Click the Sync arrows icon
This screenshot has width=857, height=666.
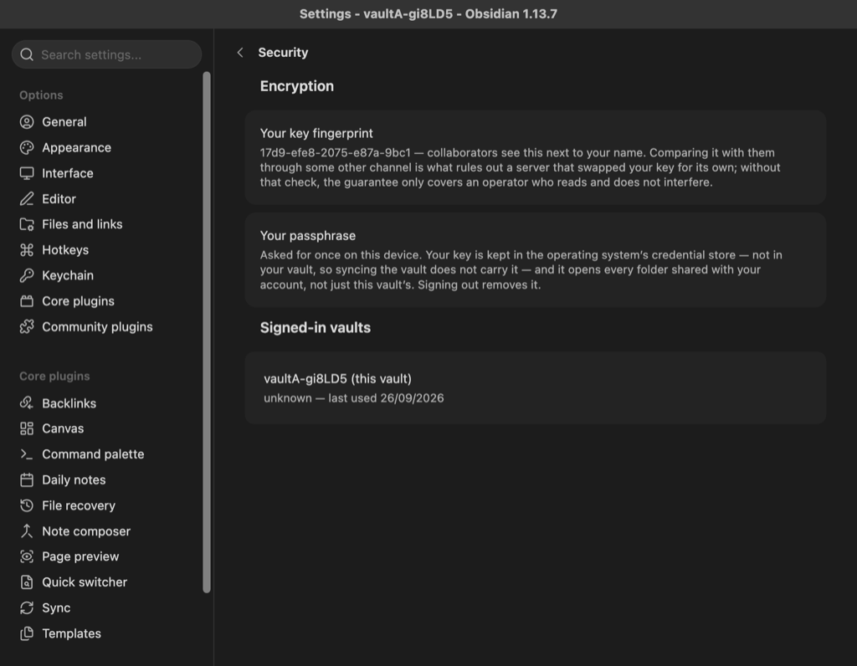coord(27,607)
